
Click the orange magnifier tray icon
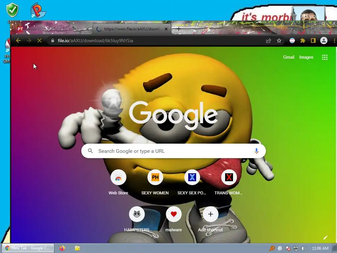click(x=272, y=248)
